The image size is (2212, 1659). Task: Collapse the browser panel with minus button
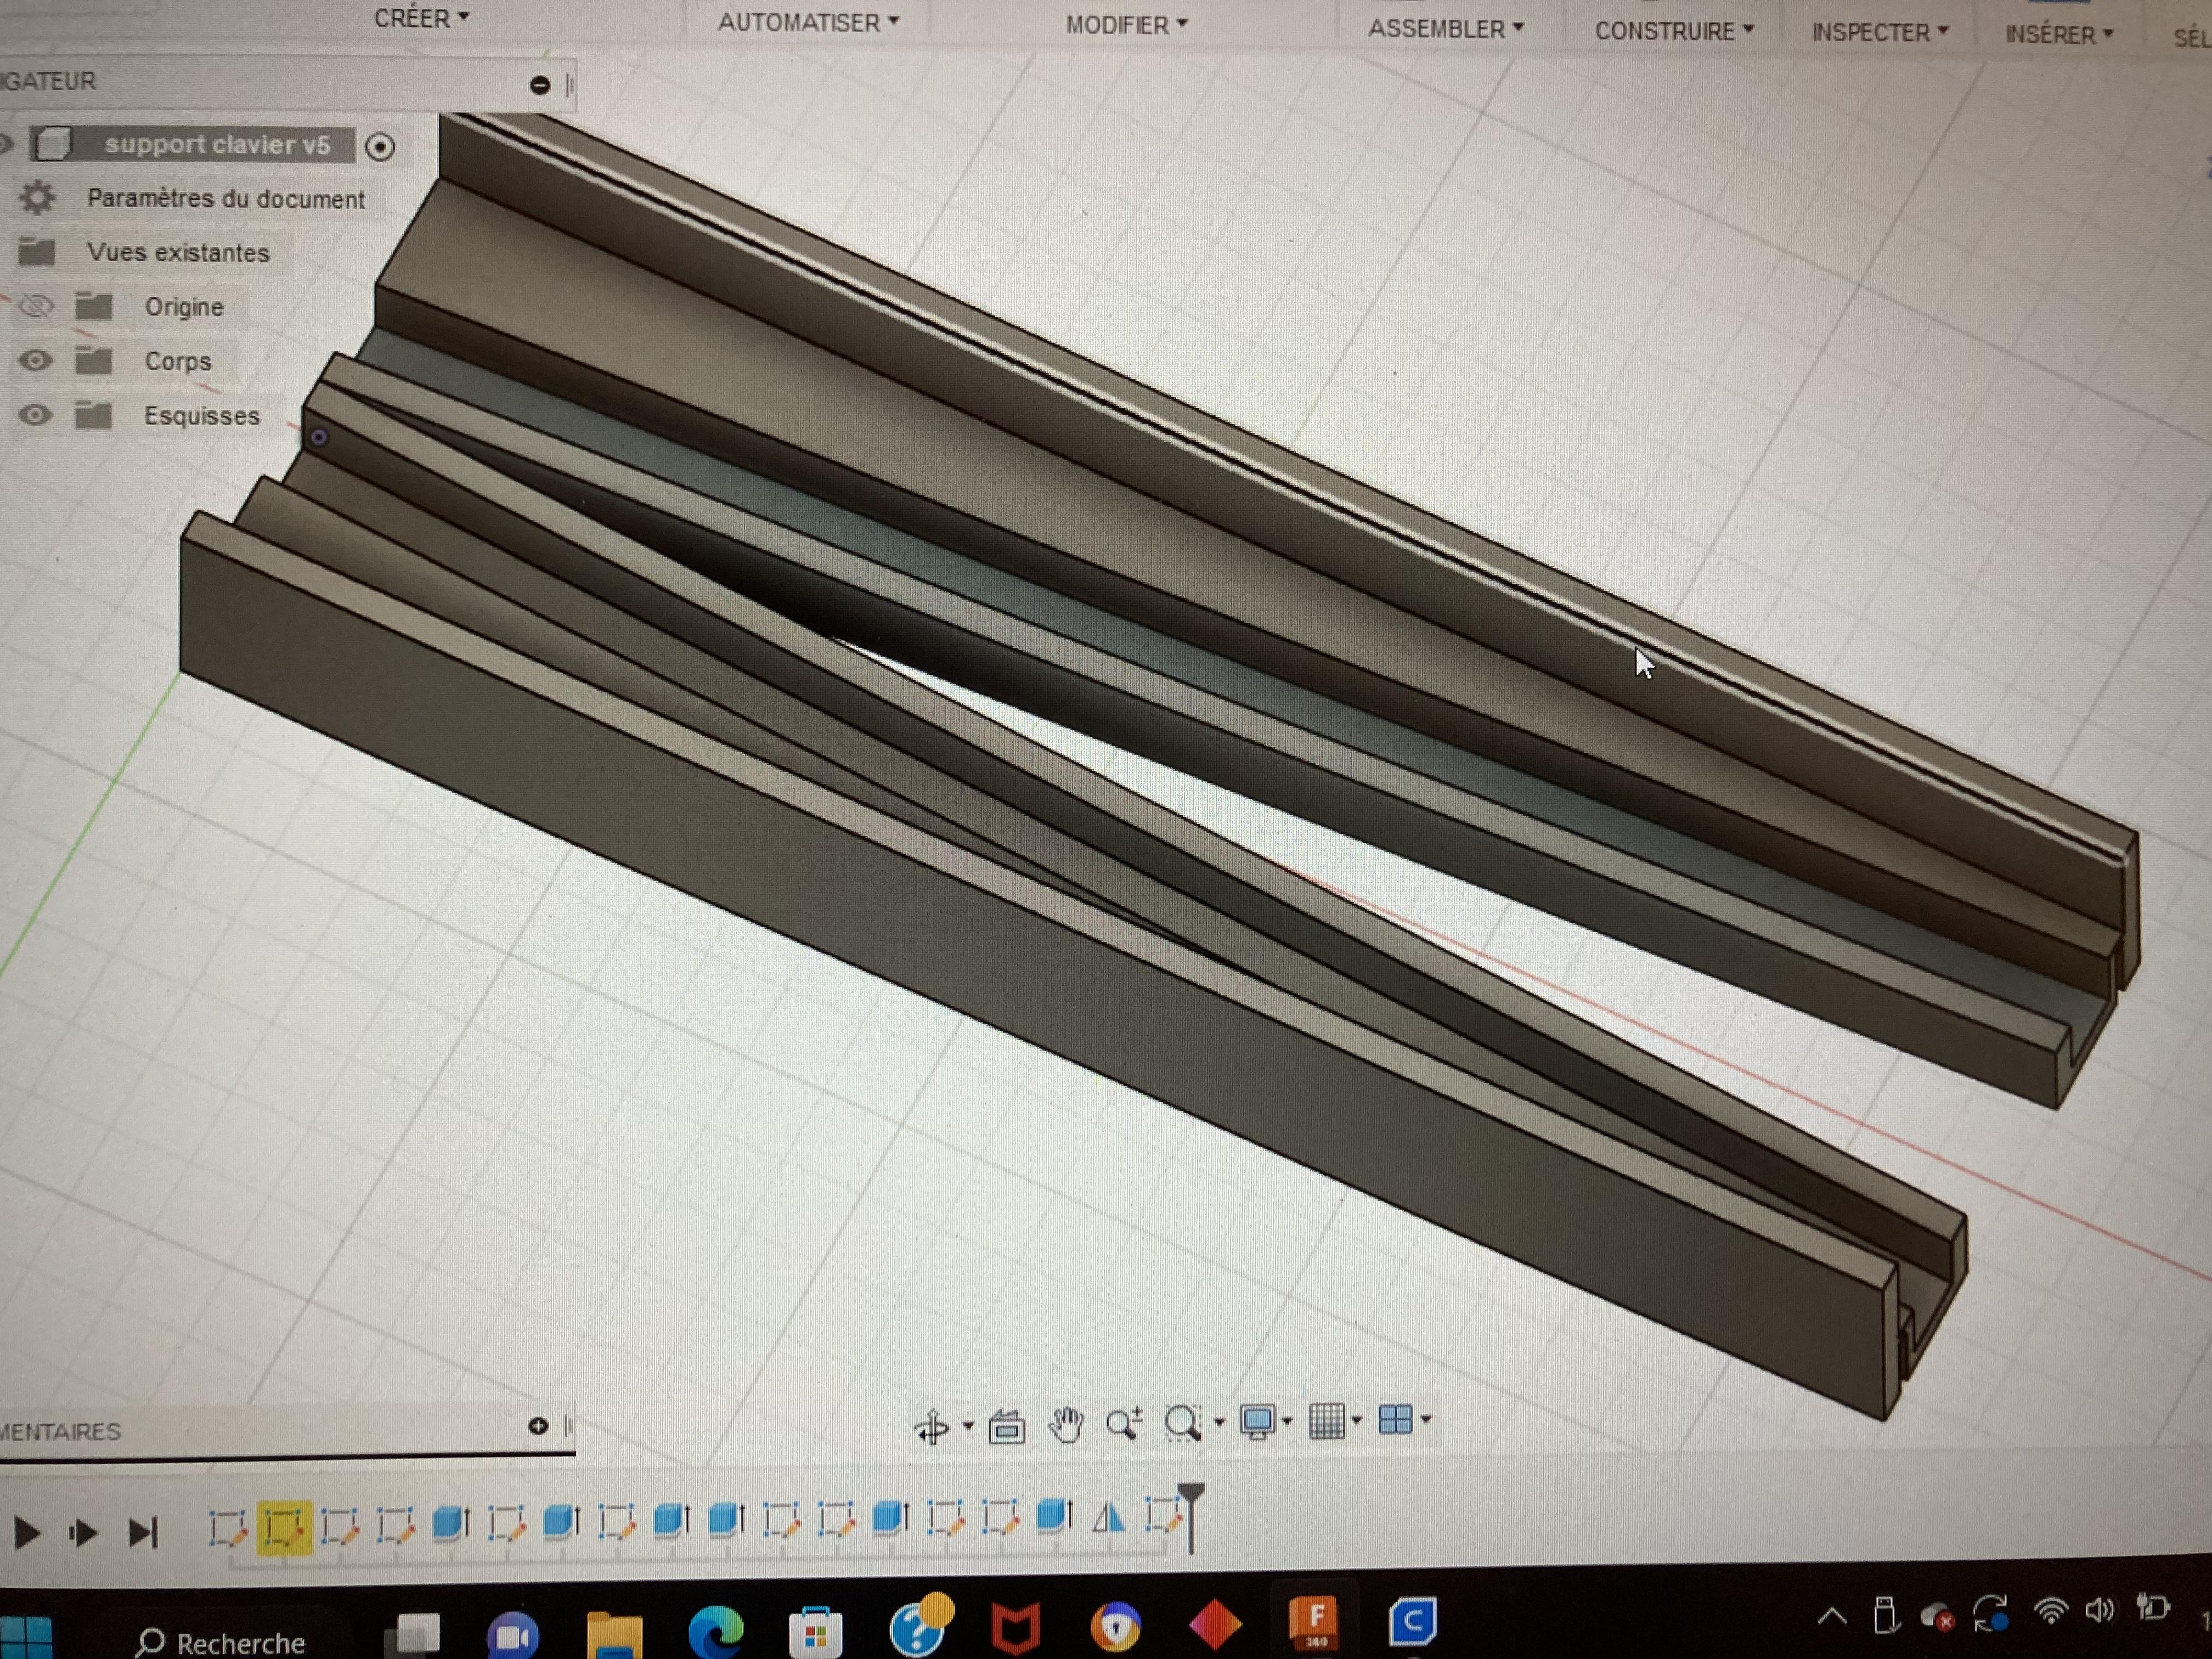coord(540,85)
